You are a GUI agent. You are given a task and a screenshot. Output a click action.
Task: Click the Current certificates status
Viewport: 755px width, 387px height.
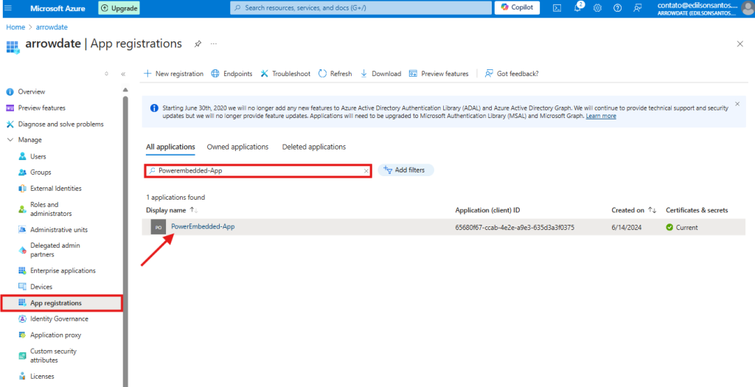[x=682, y=227]
